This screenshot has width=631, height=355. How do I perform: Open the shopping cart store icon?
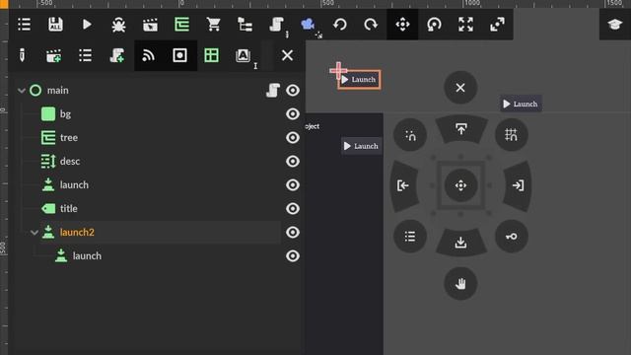point(213,24)
